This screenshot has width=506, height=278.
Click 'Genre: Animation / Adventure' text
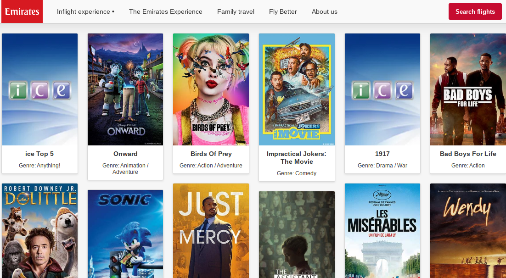[125, 169]
